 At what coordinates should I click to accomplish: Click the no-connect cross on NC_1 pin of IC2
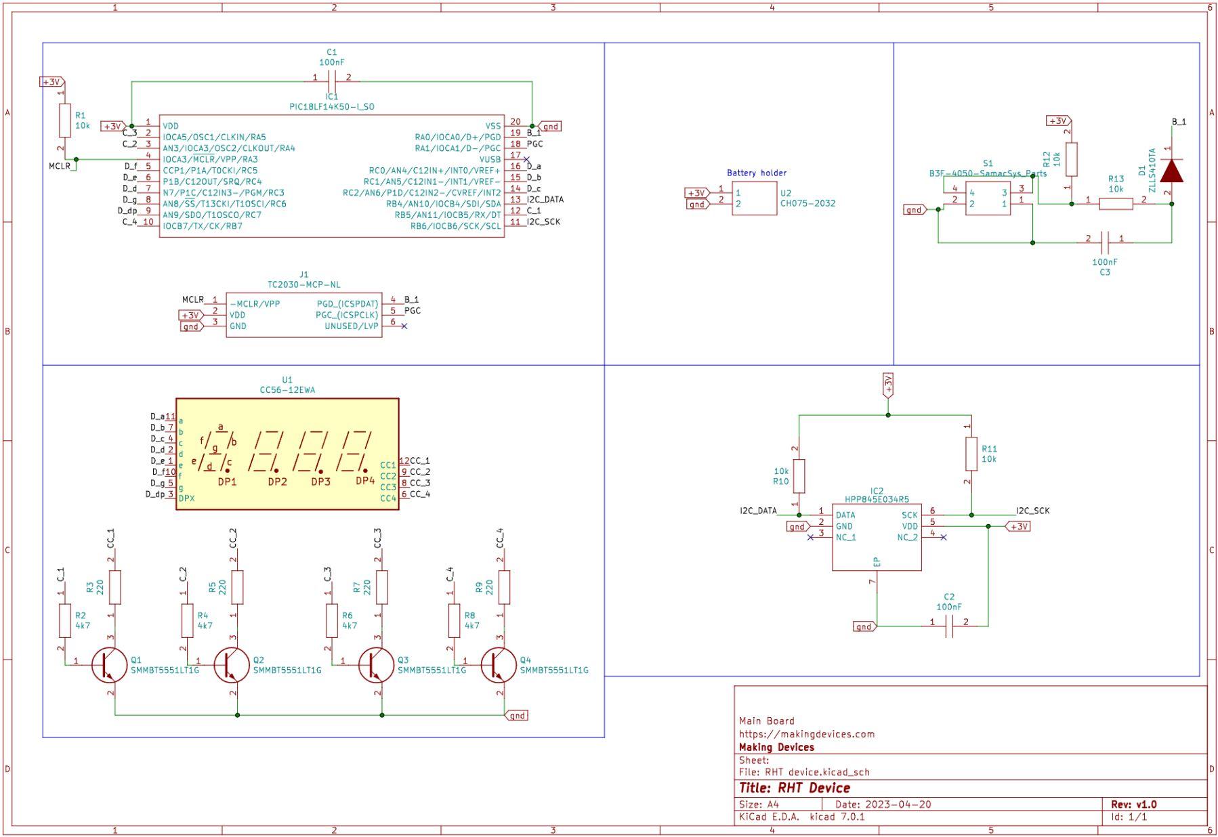click(x=811, y=538)
